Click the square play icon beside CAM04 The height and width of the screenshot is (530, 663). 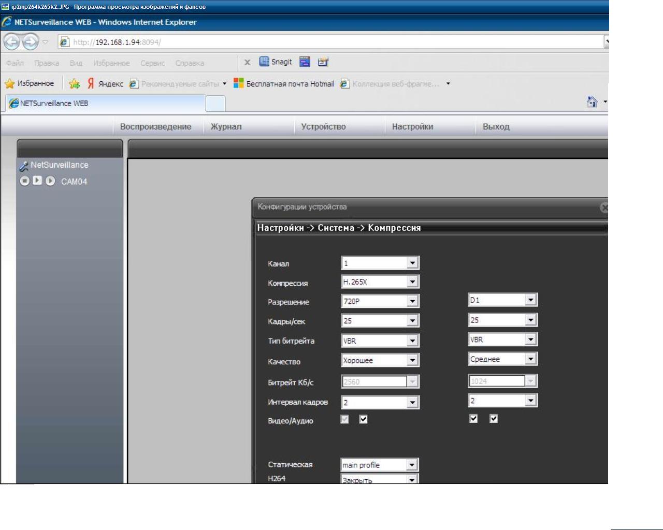point(37,180)
